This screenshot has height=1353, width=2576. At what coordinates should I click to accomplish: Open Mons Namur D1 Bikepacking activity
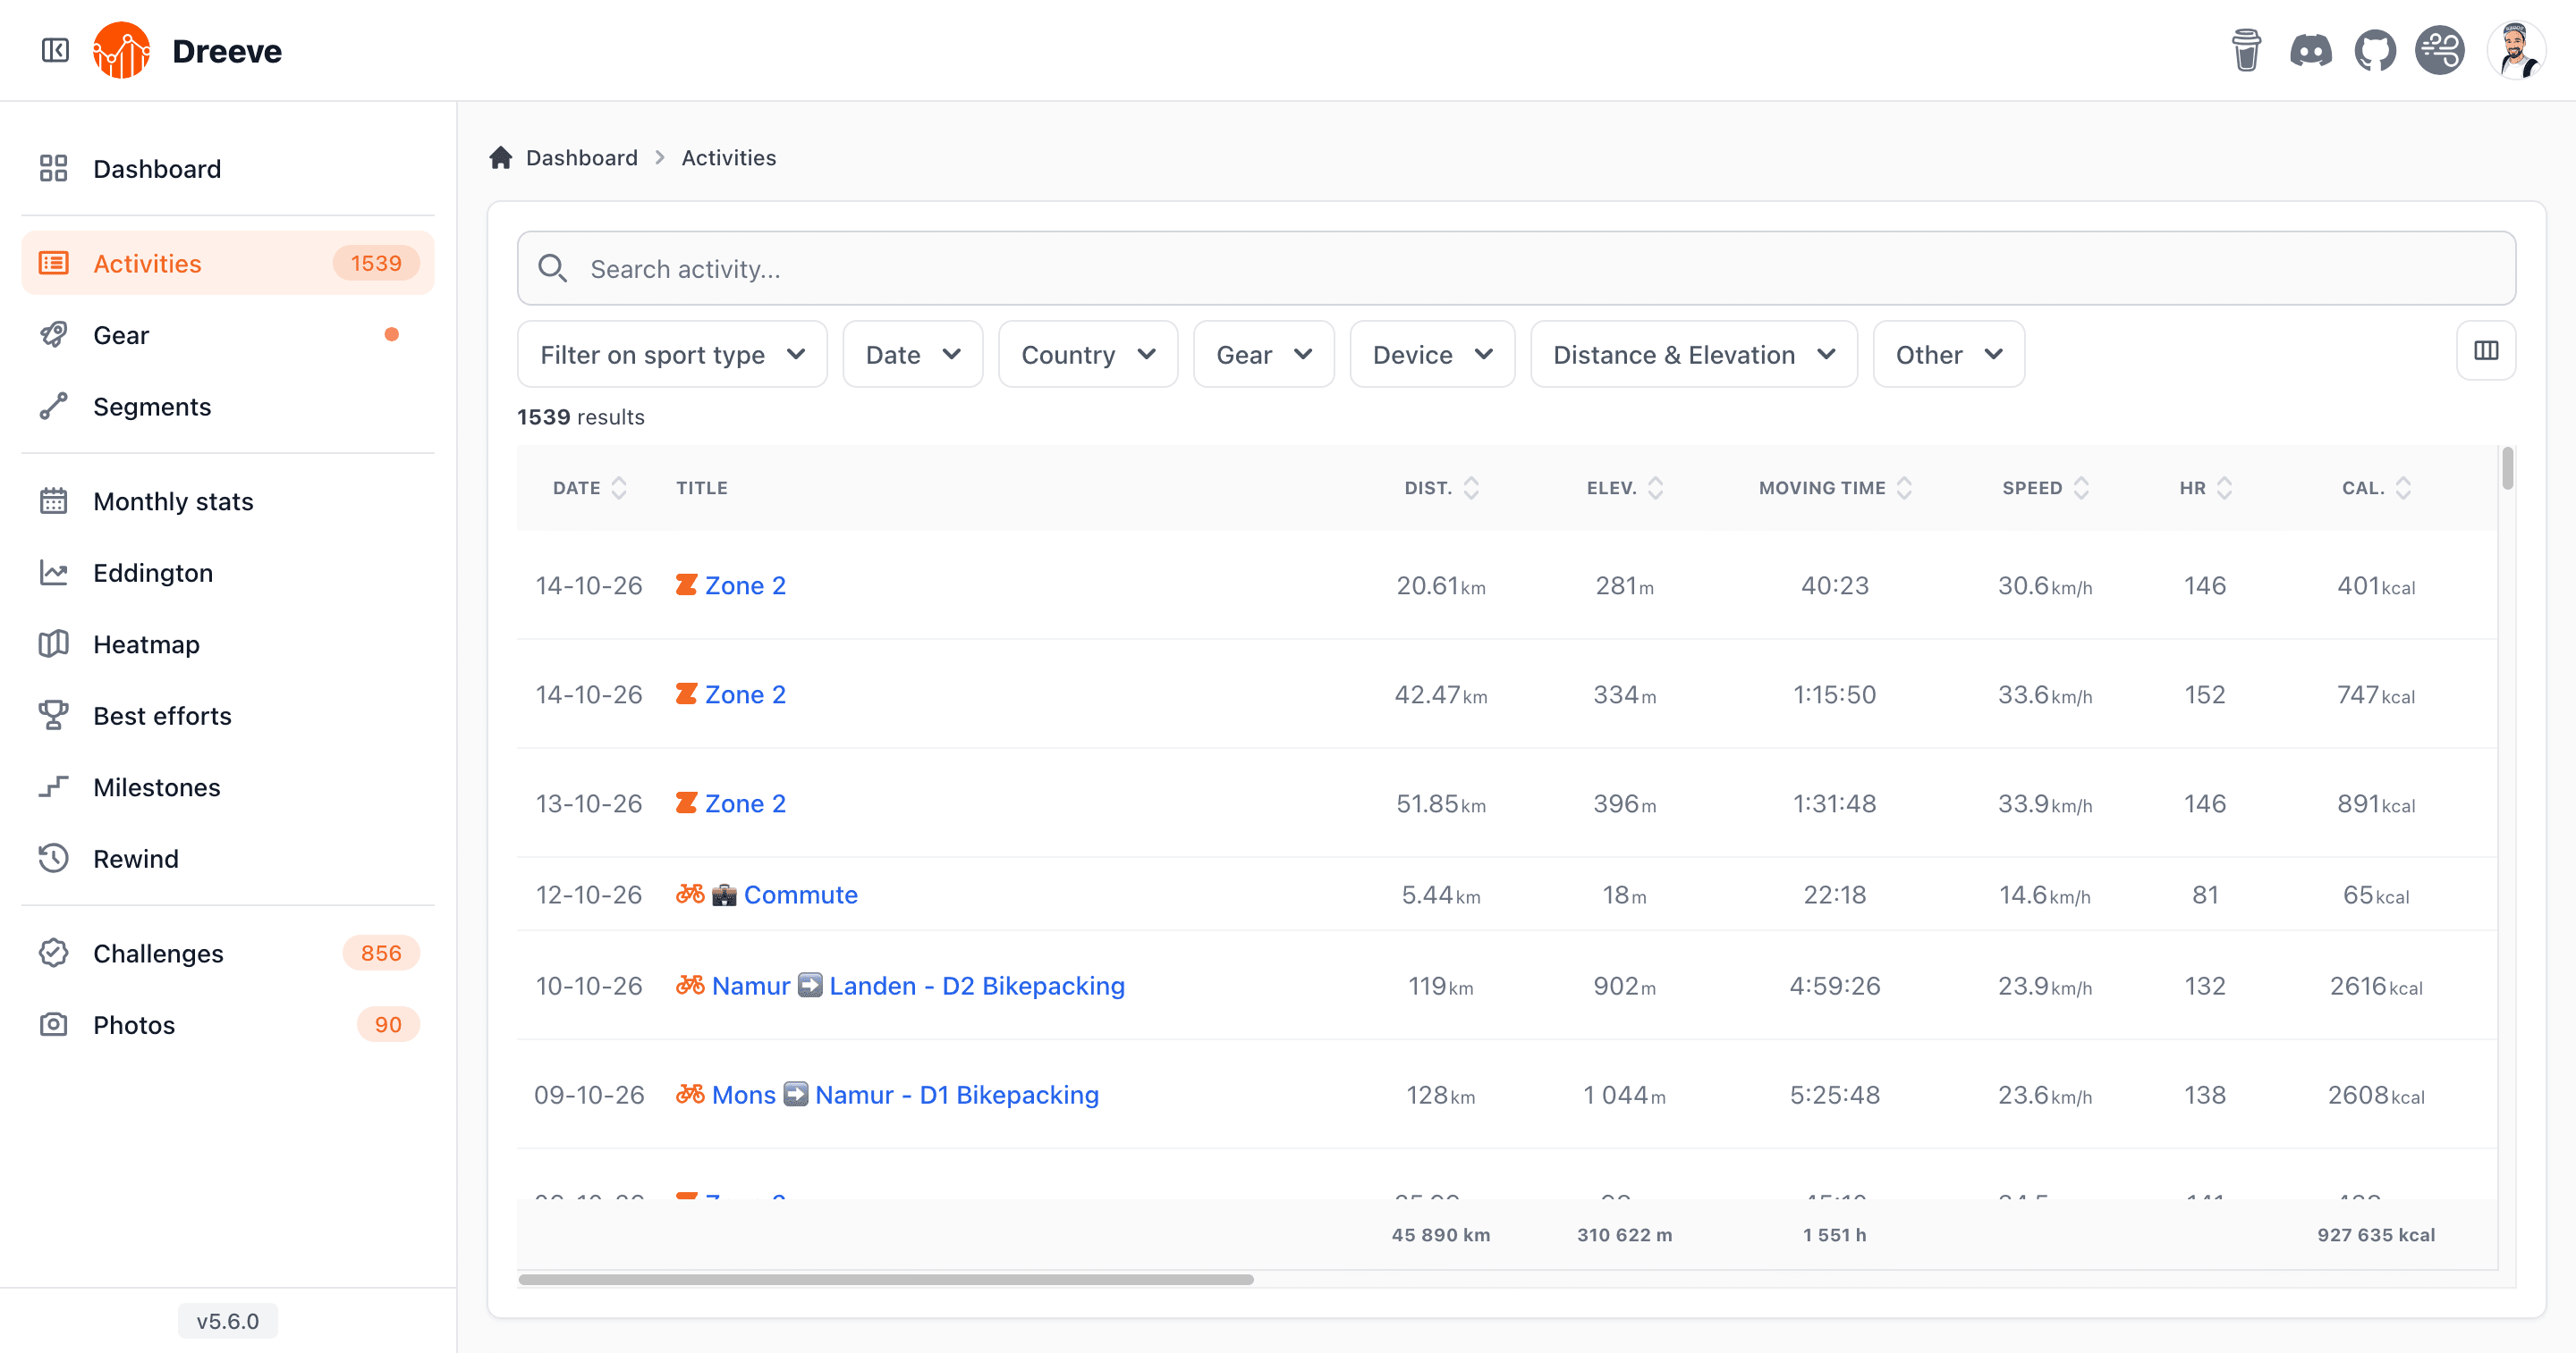coord(905,1094)
